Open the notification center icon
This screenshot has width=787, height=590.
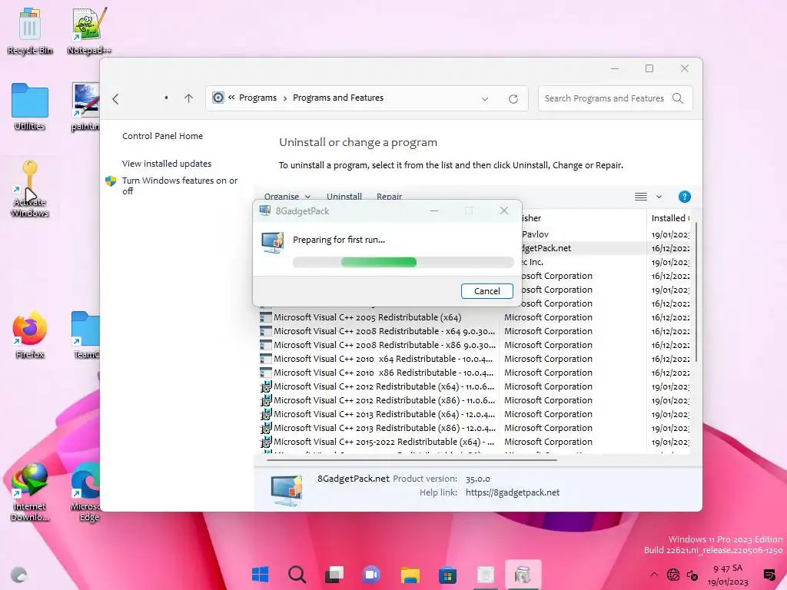coord(769,575)
